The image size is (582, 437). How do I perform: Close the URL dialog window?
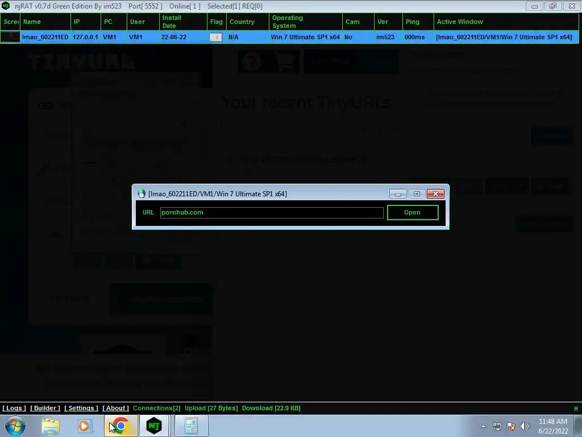pos(435,194)
